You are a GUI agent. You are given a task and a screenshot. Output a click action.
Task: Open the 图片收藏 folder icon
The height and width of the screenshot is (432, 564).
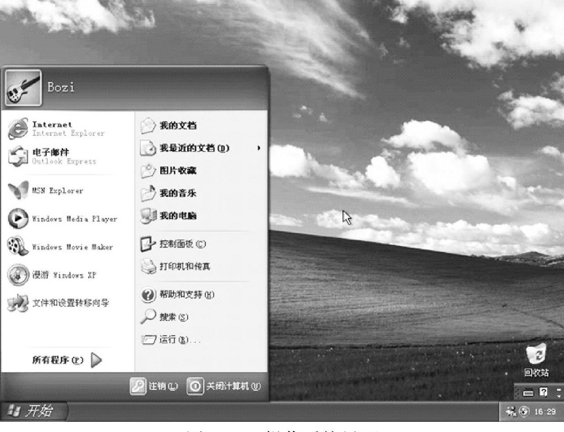coord(148,171)
